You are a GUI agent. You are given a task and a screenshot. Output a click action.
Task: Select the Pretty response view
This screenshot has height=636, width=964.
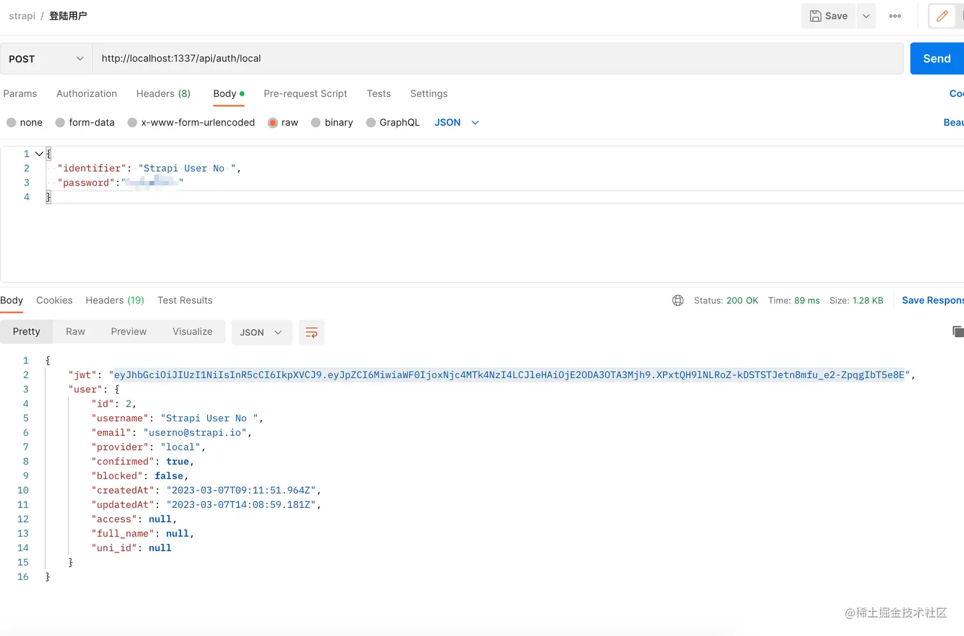(26, 331)
